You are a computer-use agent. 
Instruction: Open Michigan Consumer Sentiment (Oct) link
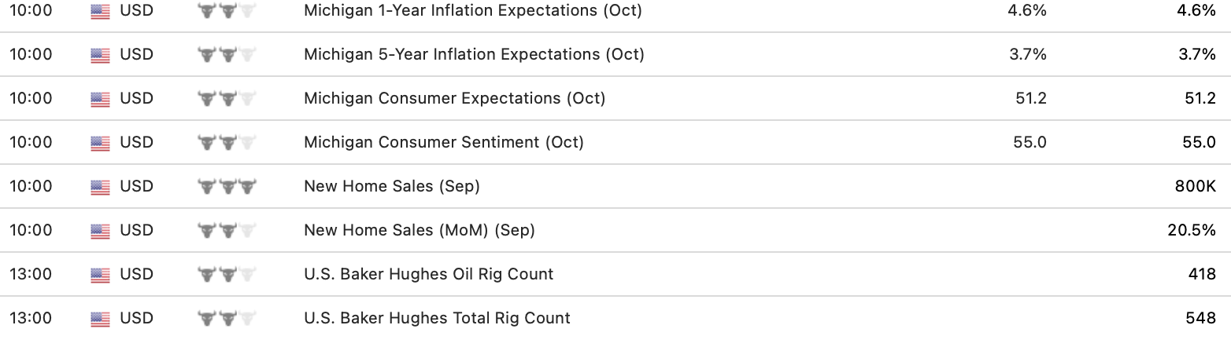tap(444, 143)
